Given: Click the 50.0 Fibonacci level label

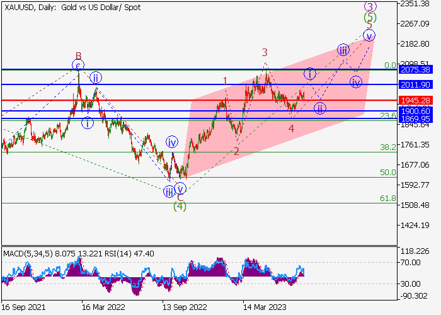Looking at the screenshot, I should point(388,173).
